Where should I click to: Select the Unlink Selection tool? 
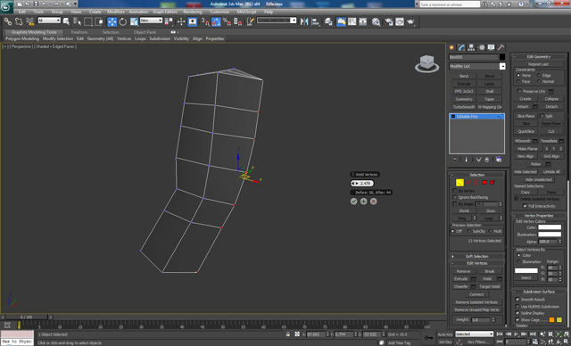pyautogui.click(x=19, y=21)
